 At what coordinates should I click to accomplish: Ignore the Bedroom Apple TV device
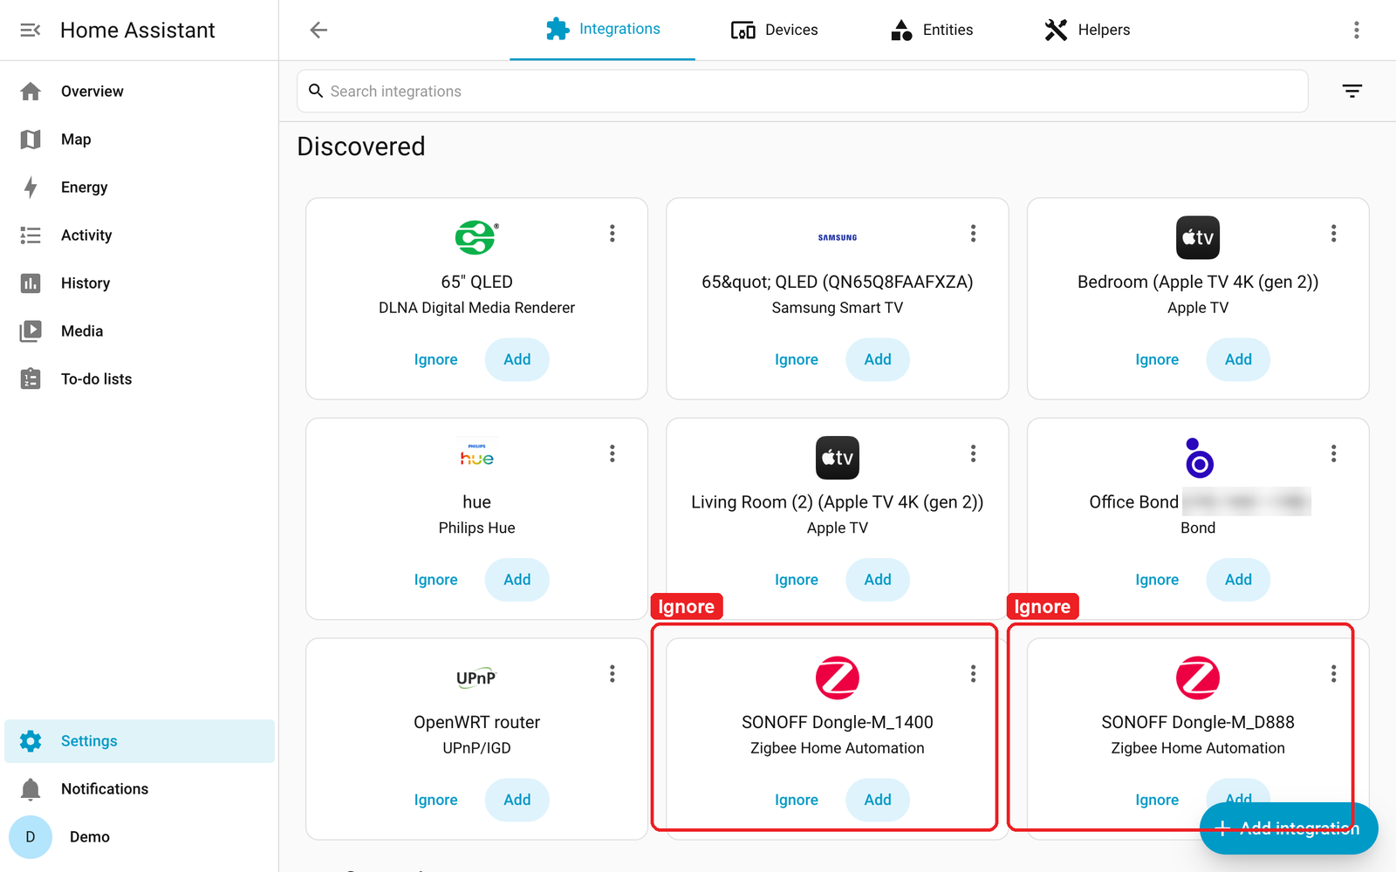pyautogui.click(x=1157, y=359)
